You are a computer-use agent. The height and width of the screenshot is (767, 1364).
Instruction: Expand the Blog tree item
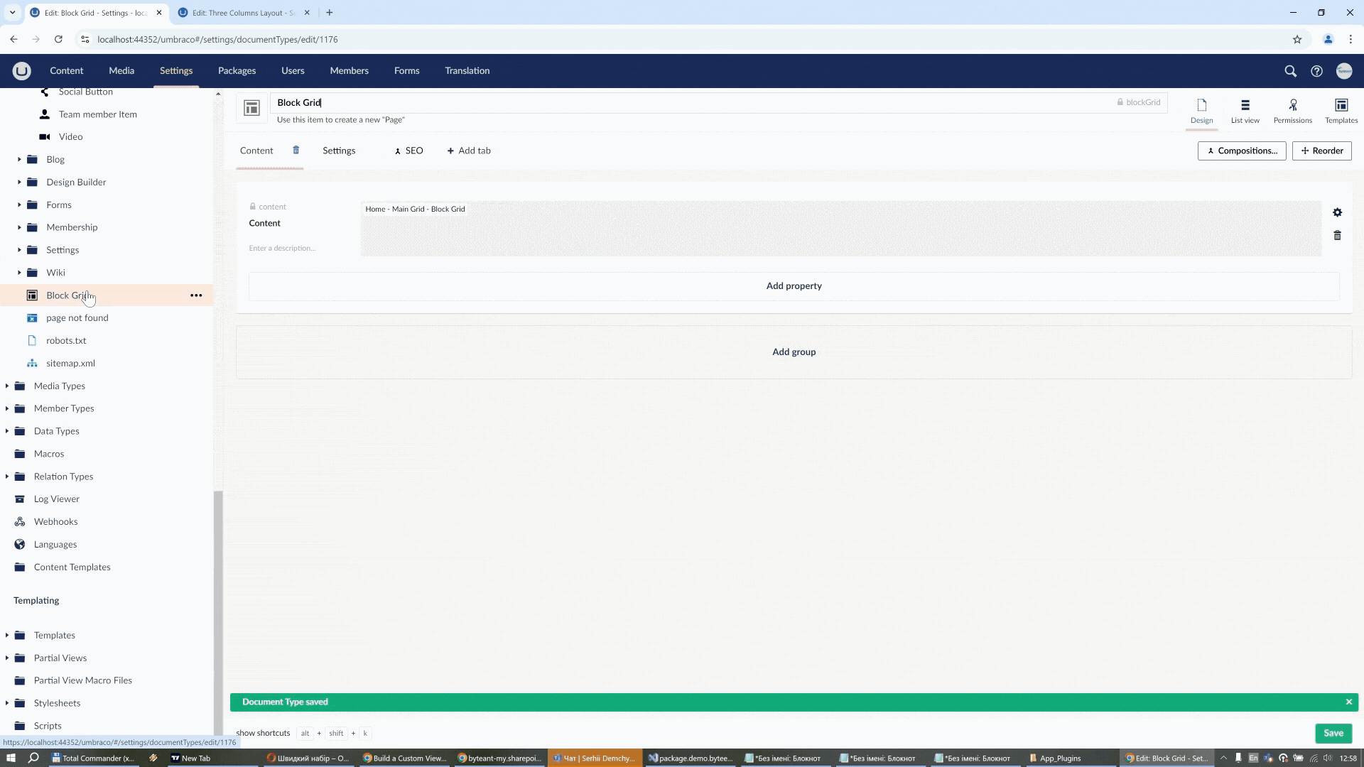coord(20,159)
